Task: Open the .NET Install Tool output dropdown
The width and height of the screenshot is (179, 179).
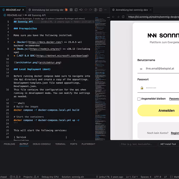Action: 169,144
